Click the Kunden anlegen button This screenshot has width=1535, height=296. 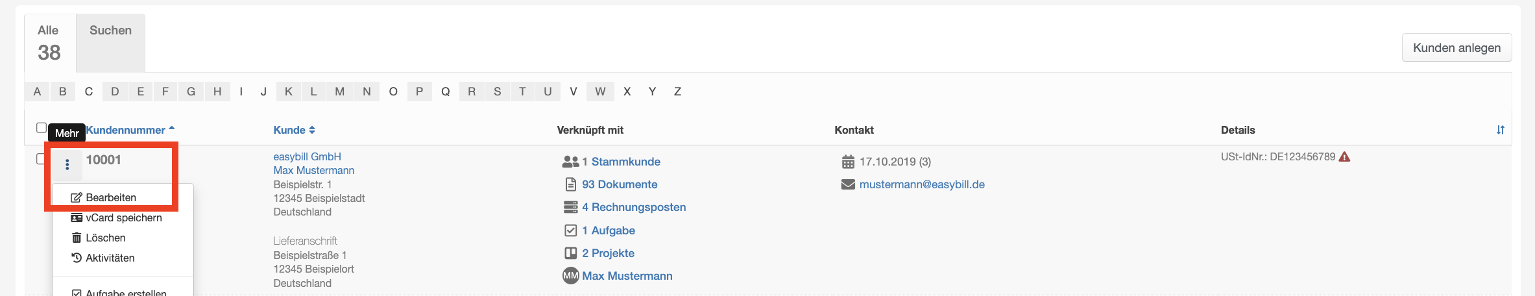1456,47
